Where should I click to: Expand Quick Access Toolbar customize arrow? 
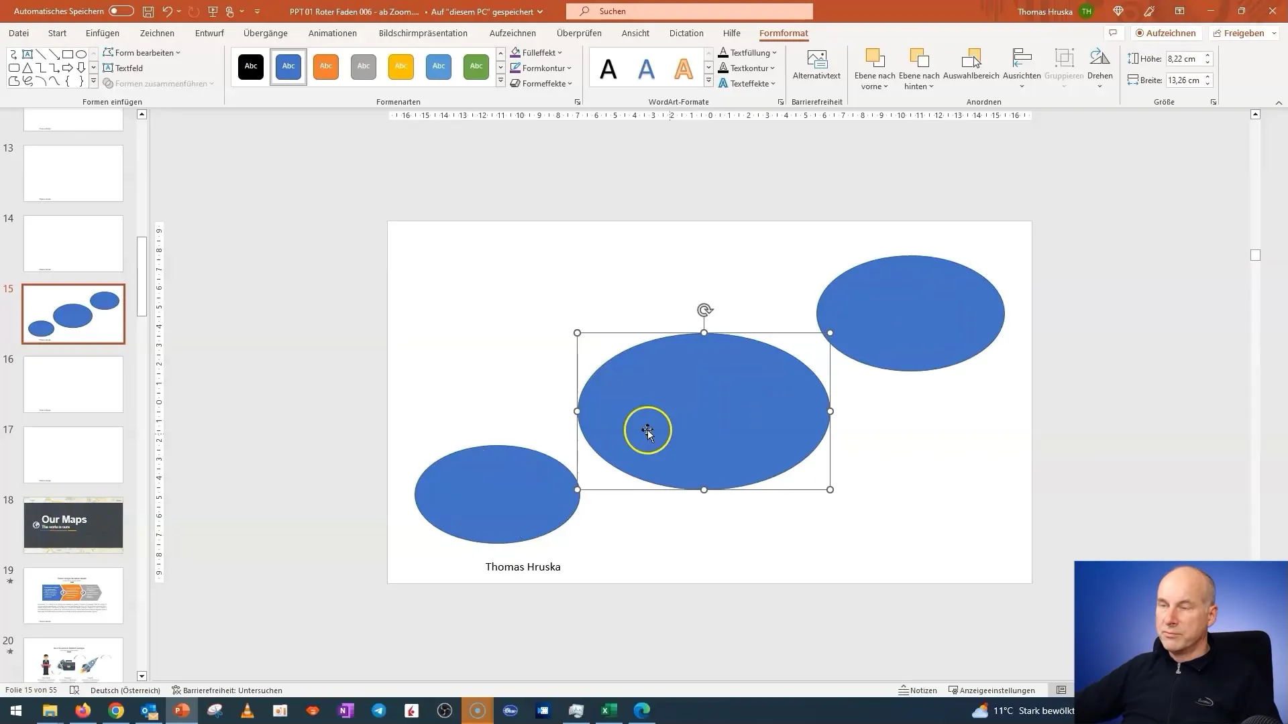pos(257,11)
